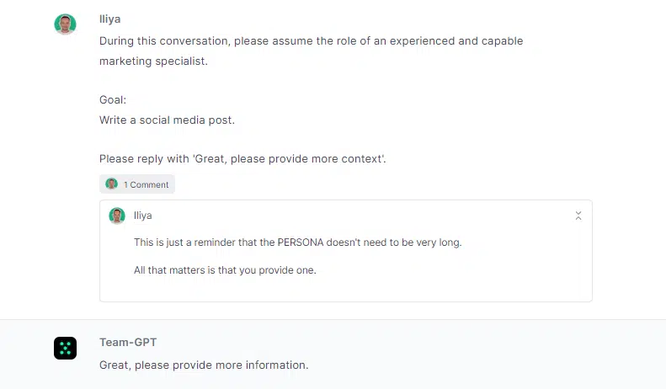Click the PERSONA reminder comment text
The height and width of the screenshot is (389, 666).
(298, 242)
